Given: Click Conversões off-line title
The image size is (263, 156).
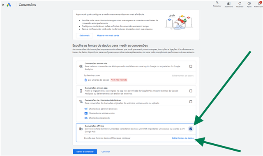Looking at the screenshot, I should click(x=94, y=126).
